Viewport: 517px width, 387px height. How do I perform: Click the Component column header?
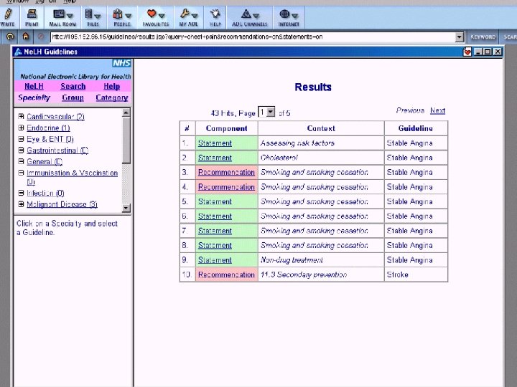[x=226, y=128]
